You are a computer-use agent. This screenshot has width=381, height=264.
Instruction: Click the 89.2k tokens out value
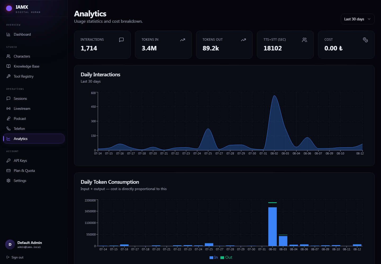pyautogui.click(x=211, y=48)
